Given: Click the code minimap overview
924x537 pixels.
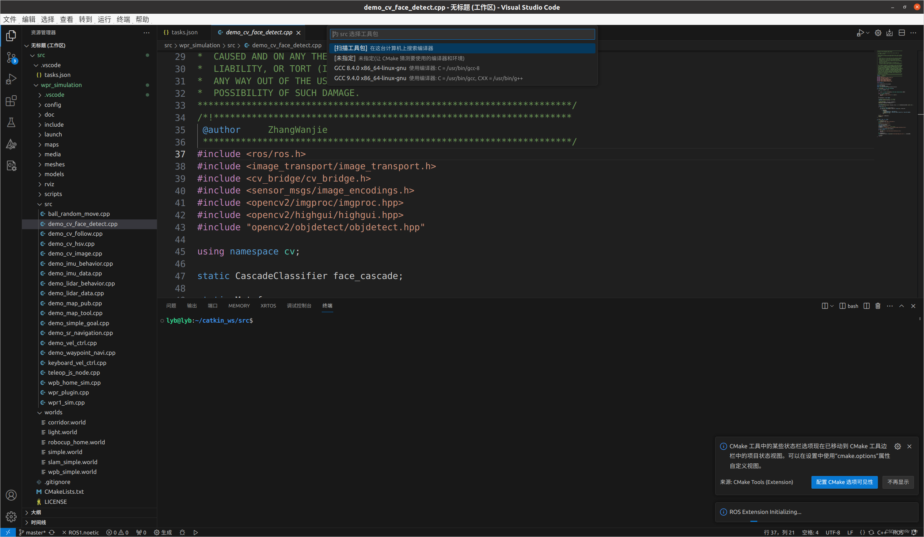Looking at the screenshot, I should pyautogui.click(x=895, y=93).
